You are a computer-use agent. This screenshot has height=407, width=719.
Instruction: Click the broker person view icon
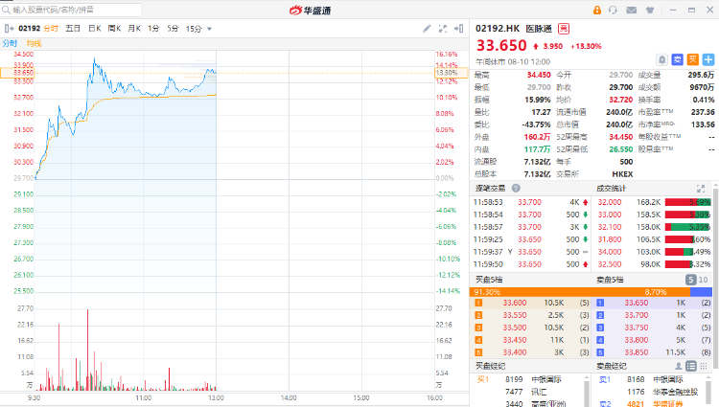click(x=678, y=366)
